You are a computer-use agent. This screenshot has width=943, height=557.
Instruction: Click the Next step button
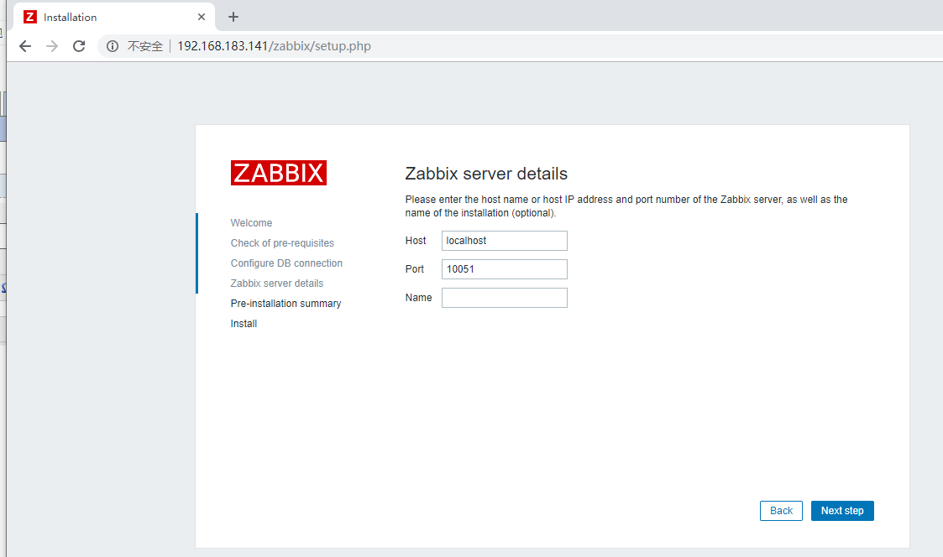842,511
